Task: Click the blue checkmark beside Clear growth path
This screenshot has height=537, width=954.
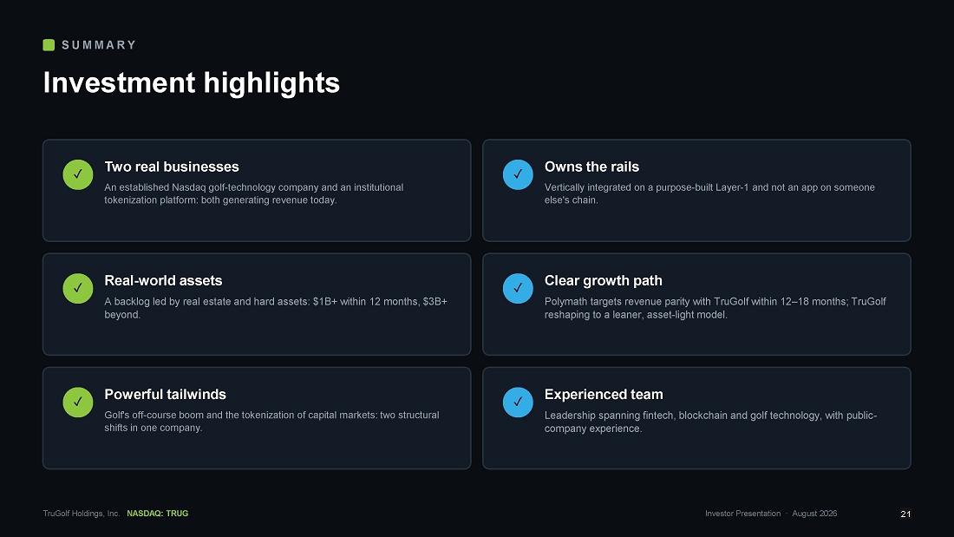Action: coord(518,289)
